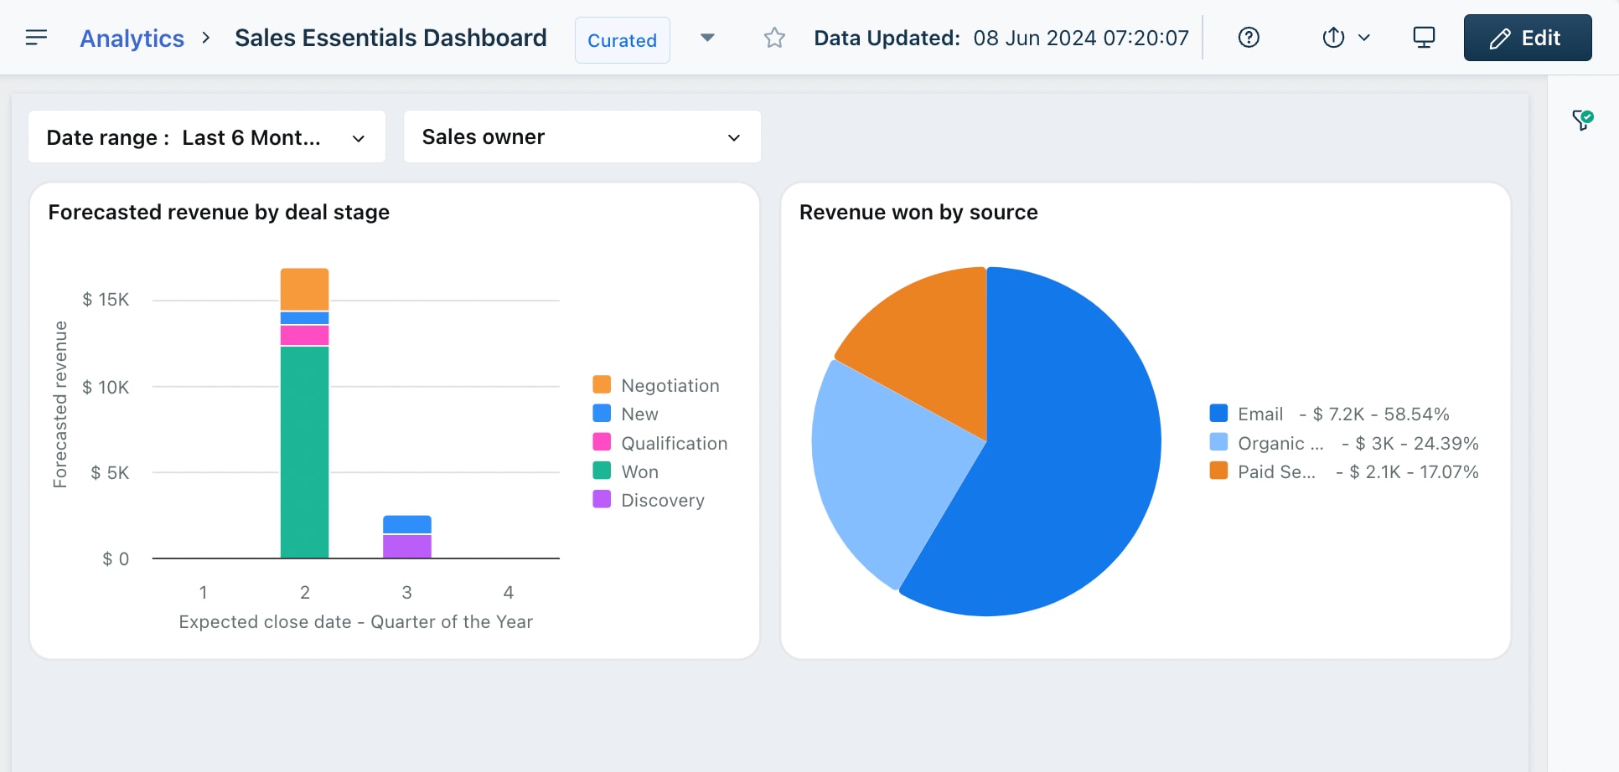
Task: Open the hamburger navigation menu
Action: [x=36, y=38]
